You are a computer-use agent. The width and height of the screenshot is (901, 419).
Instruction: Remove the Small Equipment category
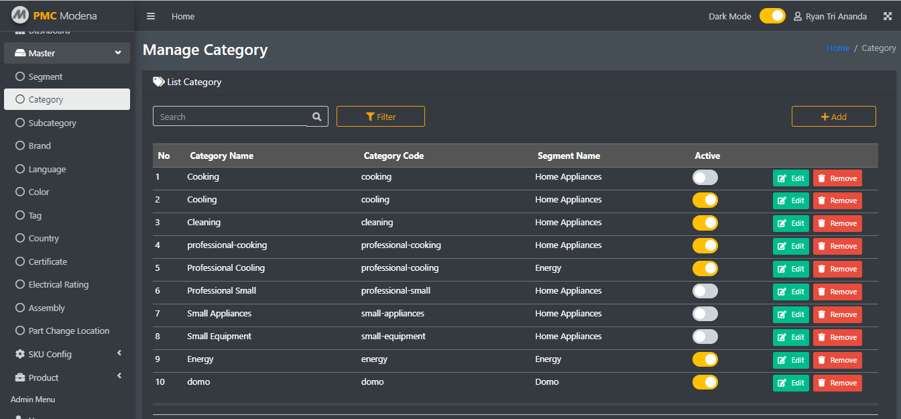coord(837,337)
